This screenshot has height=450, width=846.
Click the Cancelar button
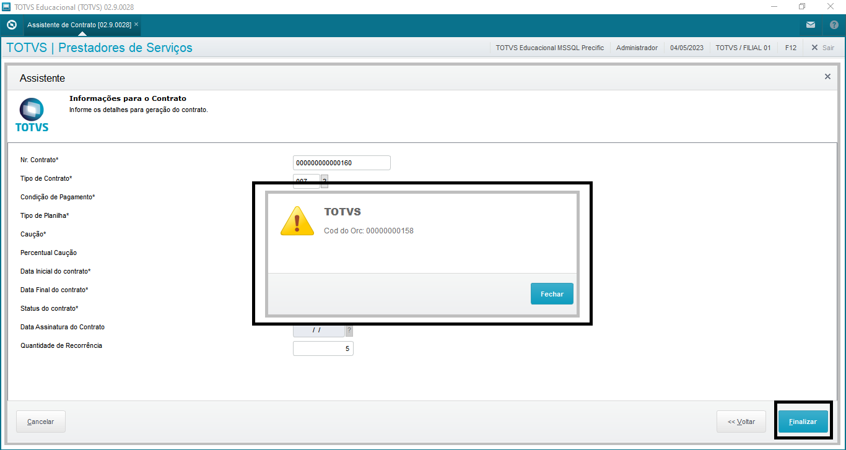tap(41, 422)
